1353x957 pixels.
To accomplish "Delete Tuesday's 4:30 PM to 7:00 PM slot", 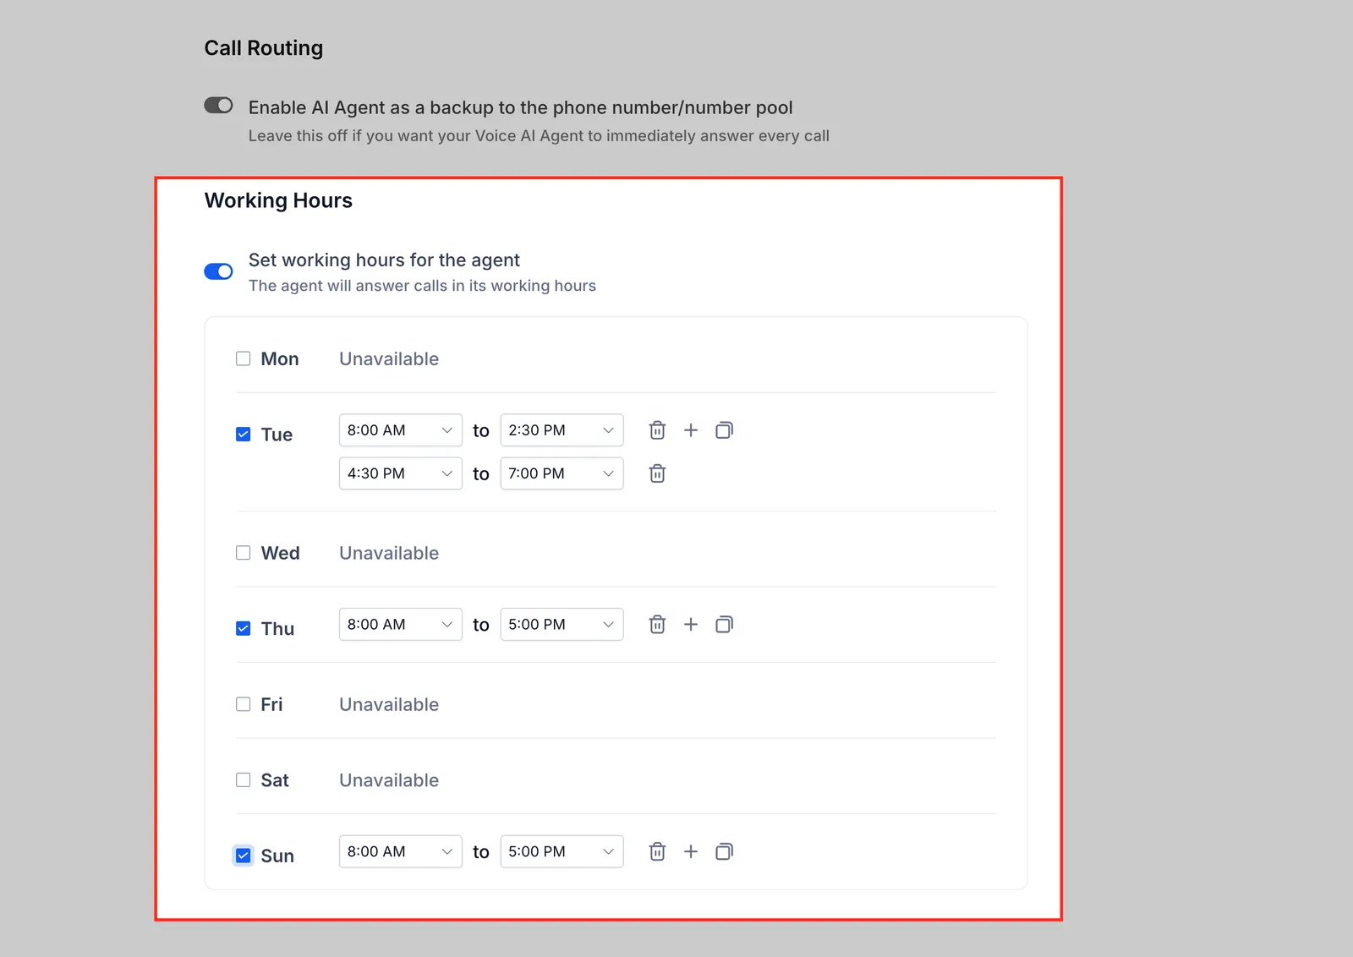I will (x=657, y=473).
